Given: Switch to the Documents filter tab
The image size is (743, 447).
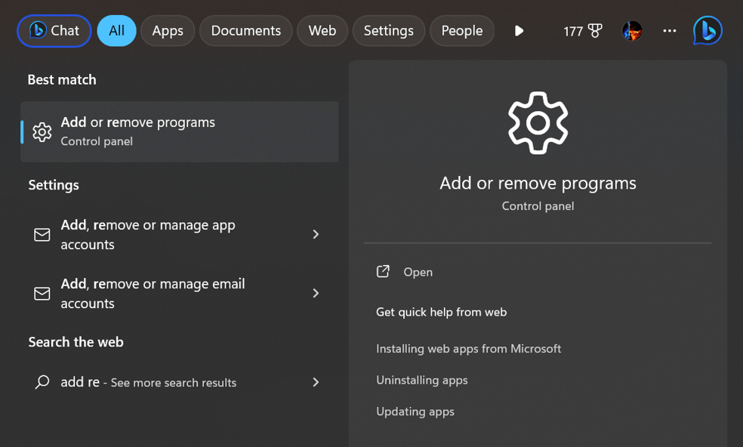Looking at the screenshot, I should coord(245,31).
